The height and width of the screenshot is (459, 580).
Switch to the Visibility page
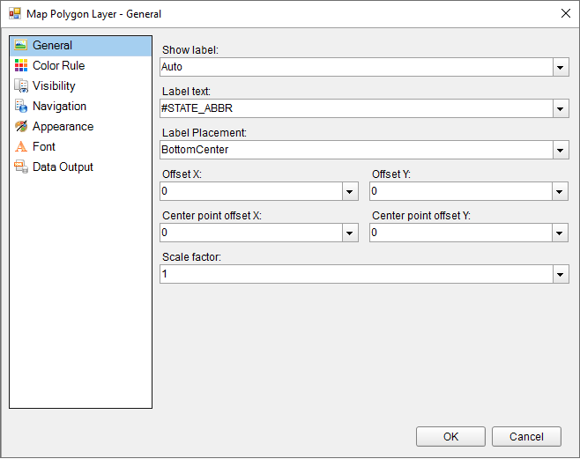click(54, 85)
